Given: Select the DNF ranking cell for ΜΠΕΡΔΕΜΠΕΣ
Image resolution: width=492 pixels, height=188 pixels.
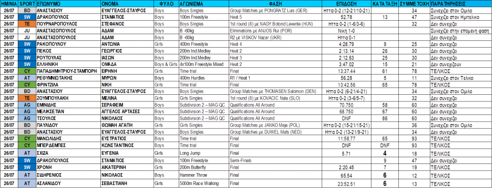Looking at the screenshot, I should point(385,146).
